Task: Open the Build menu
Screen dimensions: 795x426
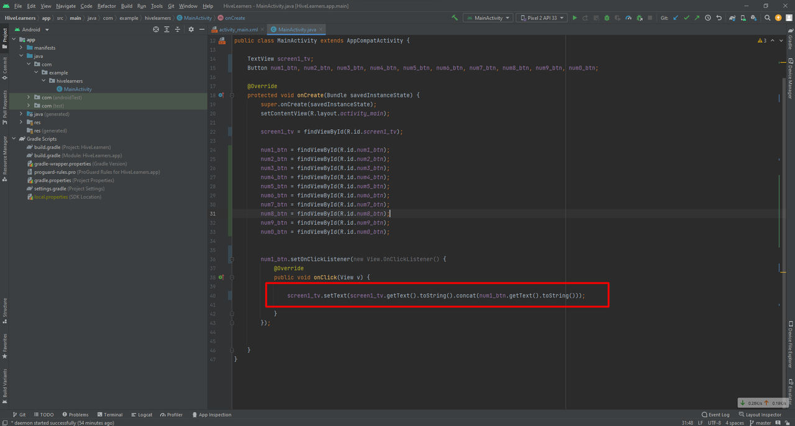Action: pos(127,6)
